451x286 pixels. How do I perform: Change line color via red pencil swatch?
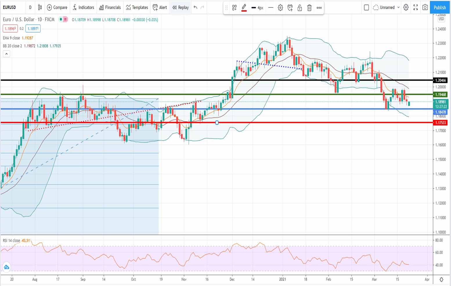244,8
